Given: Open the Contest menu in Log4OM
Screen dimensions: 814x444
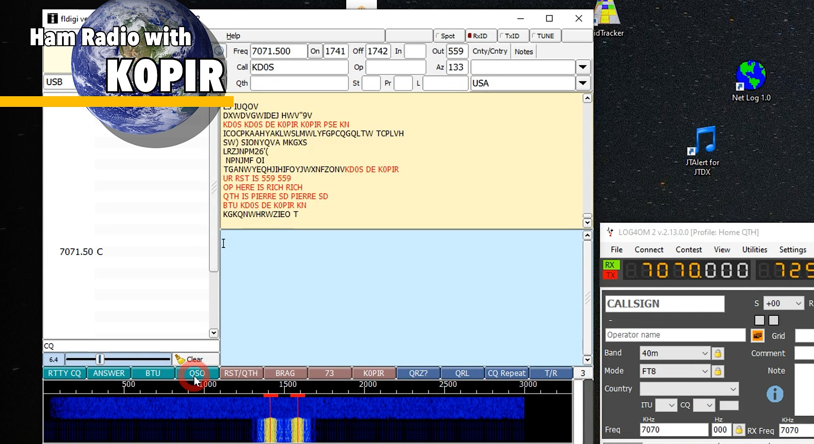Looking at the screenshot, I should click(x=689, y=250).
